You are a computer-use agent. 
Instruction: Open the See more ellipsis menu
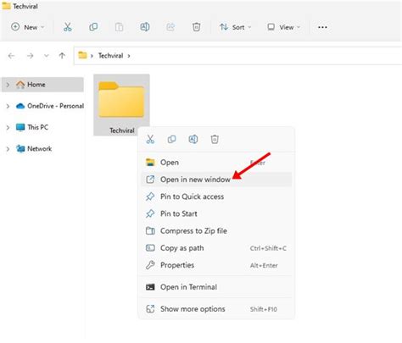pyautogui.click(x=322, y=27)
